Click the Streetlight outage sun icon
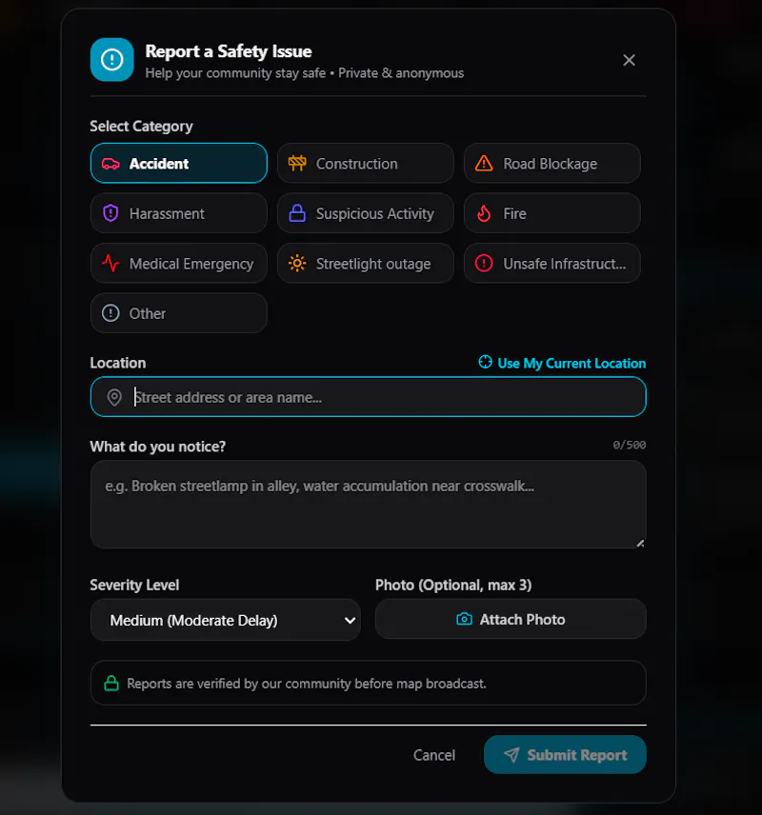This screenshot has height=815, width=762. tap(297, 263)
